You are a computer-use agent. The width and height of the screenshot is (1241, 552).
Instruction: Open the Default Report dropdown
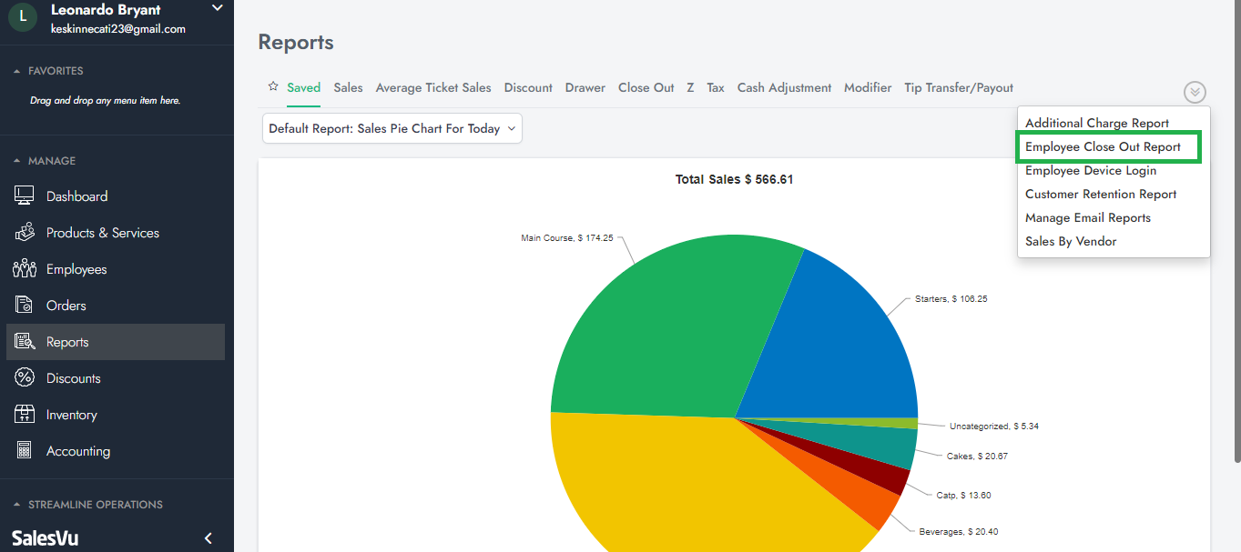click(392, 129)
